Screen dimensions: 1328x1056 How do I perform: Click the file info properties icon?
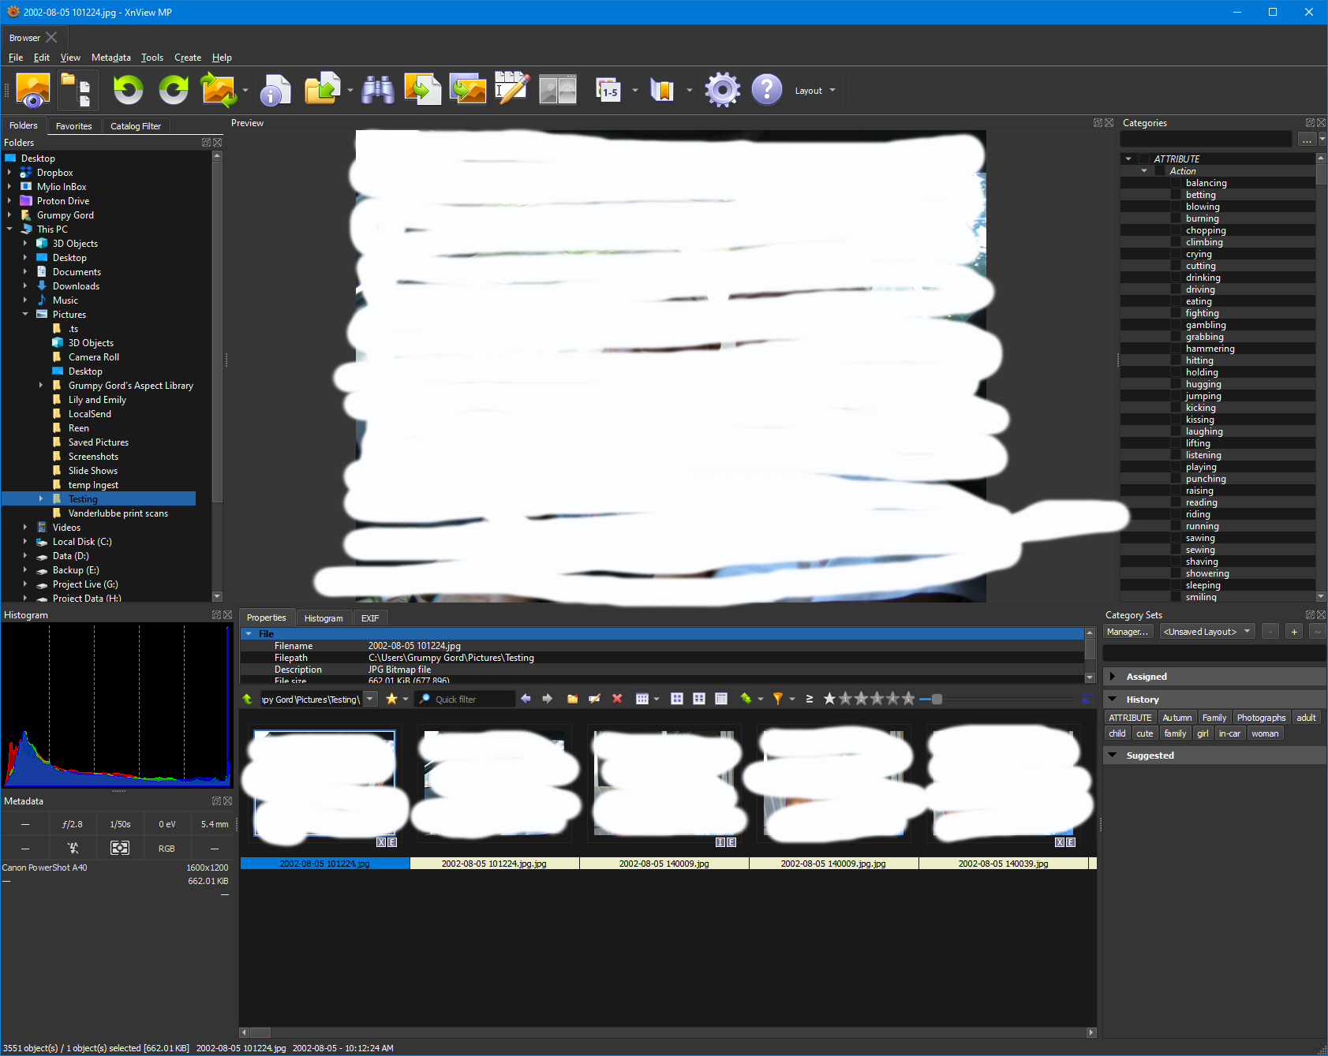tap(275, 90)
